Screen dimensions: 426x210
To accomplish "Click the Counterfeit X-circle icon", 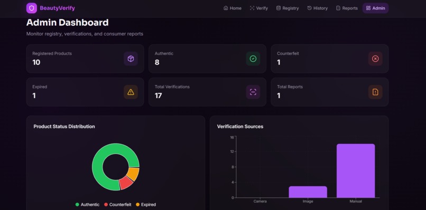I will pyautogui.click(x=375, y=59).
